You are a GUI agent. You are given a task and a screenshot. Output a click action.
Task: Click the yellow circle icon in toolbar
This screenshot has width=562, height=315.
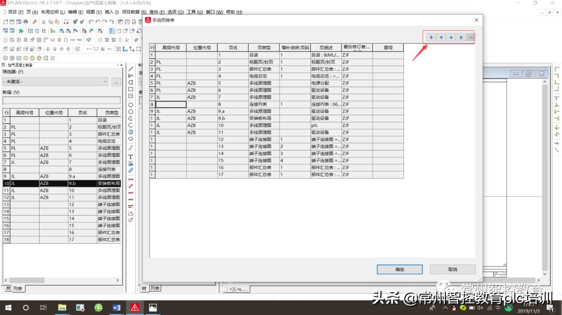pyautogui.click(x=26, y=58)
